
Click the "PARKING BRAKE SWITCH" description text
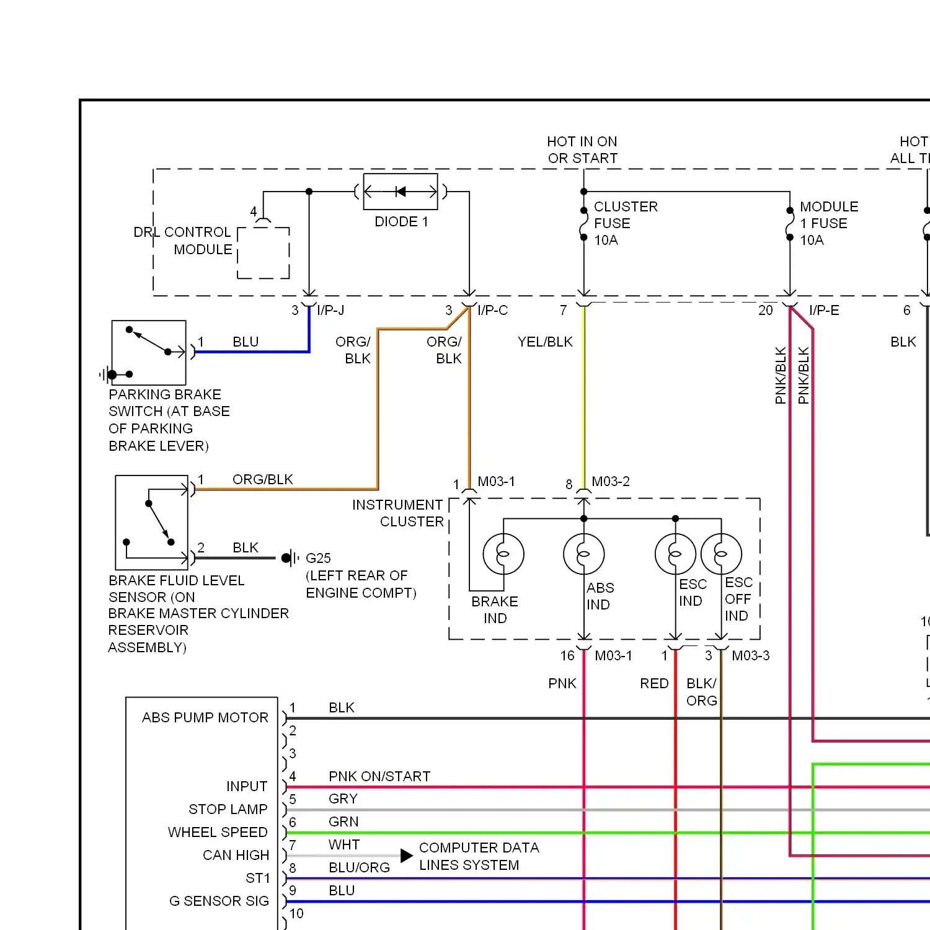(x=169, y=420)
